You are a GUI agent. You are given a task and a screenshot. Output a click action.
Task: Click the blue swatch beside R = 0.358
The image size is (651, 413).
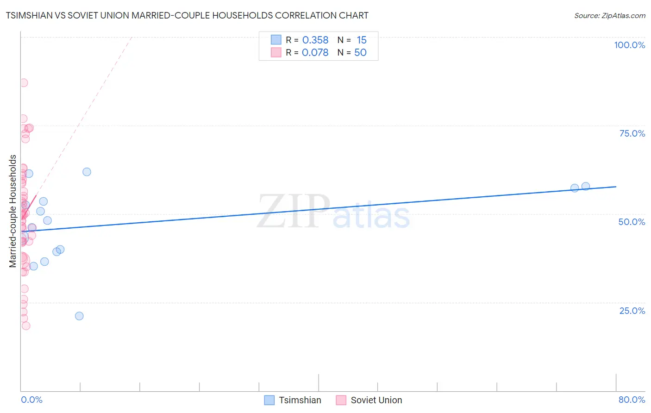pos(276,40)
